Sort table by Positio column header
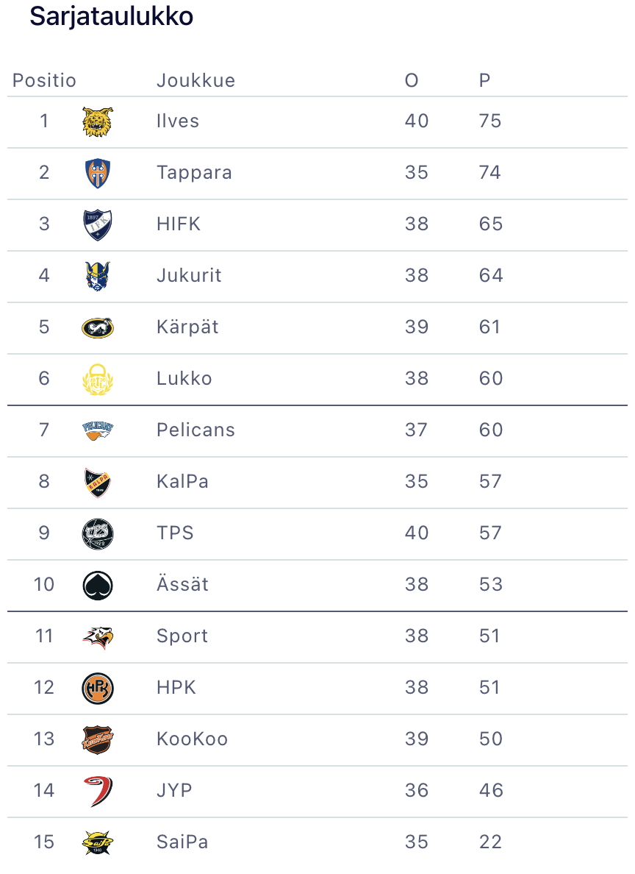The width and height of the screenshot is (635, 874). 44,80
